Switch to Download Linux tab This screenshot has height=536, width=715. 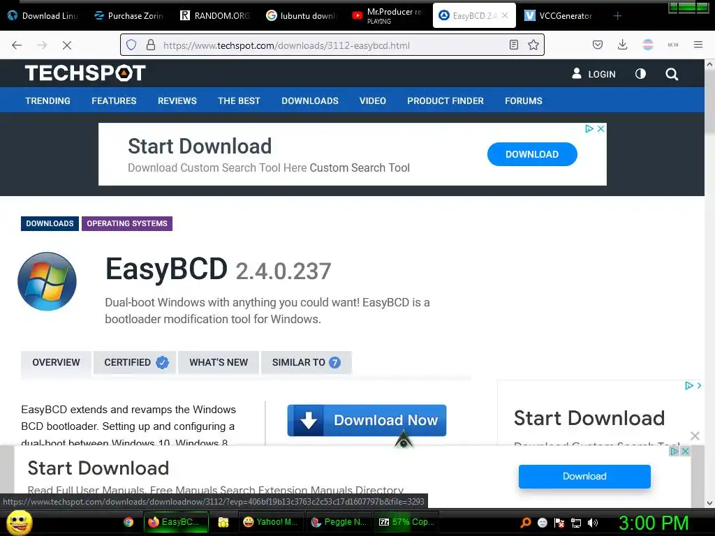(x=43, y=15)
